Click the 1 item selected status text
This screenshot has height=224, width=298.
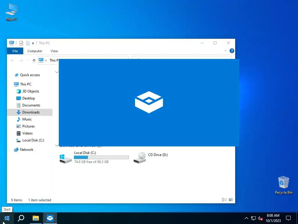[x=40, y=200]
